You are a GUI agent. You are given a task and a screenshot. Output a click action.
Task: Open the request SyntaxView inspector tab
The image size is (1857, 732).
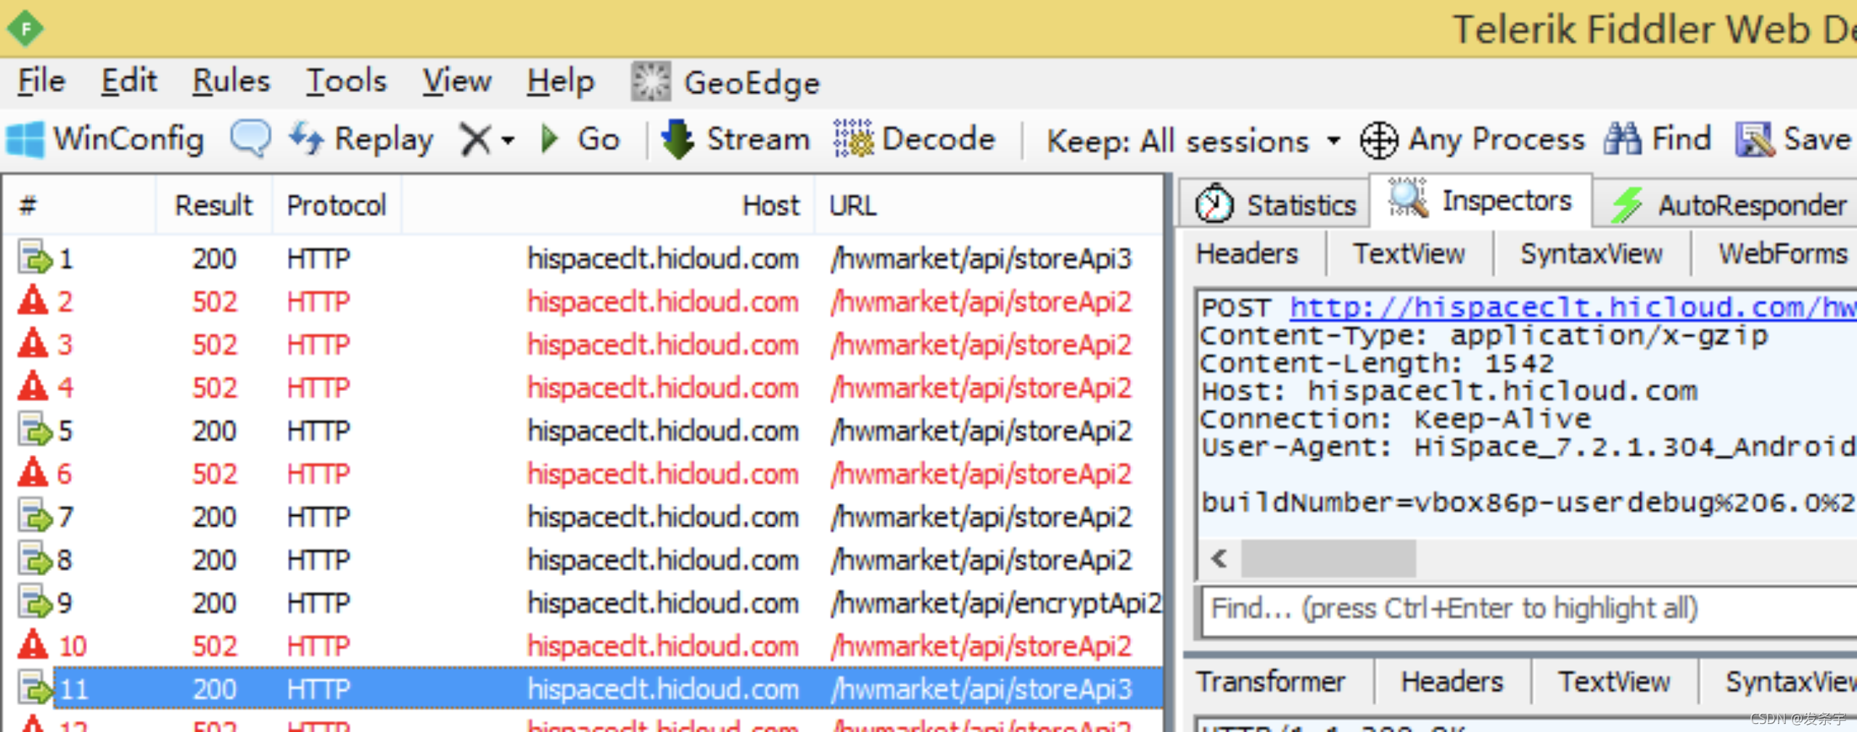tap(1592, 254)
